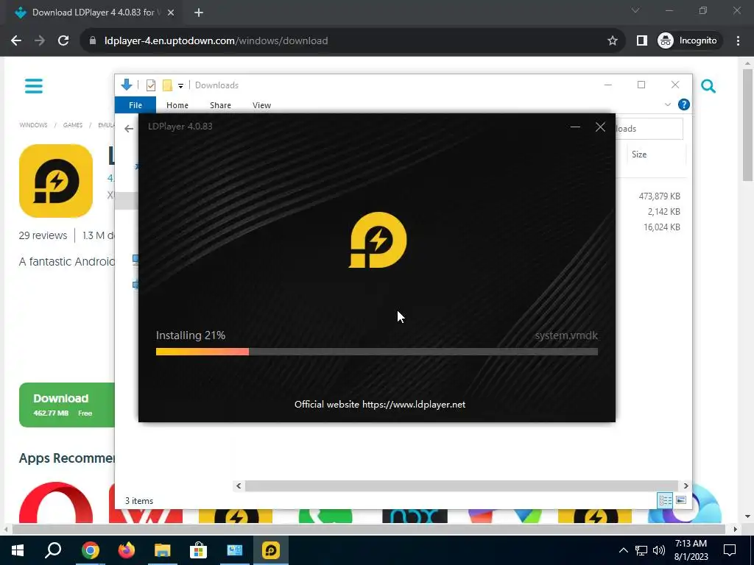Screen dimensions: 754x565
Task: Open the Windows Start menu
Action: click(18, 550)
